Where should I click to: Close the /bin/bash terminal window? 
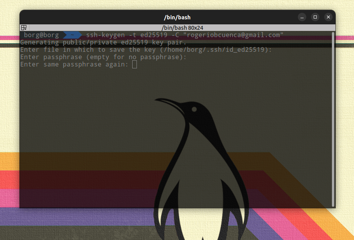[328, 17]
